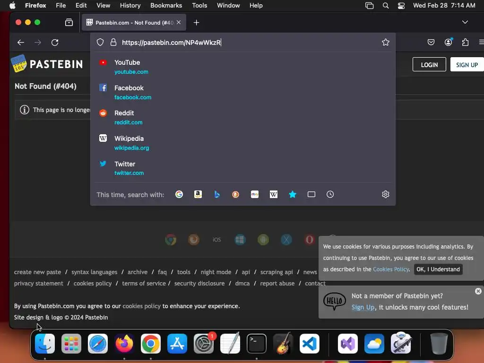This screenshot has height=363, width=484.
Task: Open the Edit menu
Action: 81,5
